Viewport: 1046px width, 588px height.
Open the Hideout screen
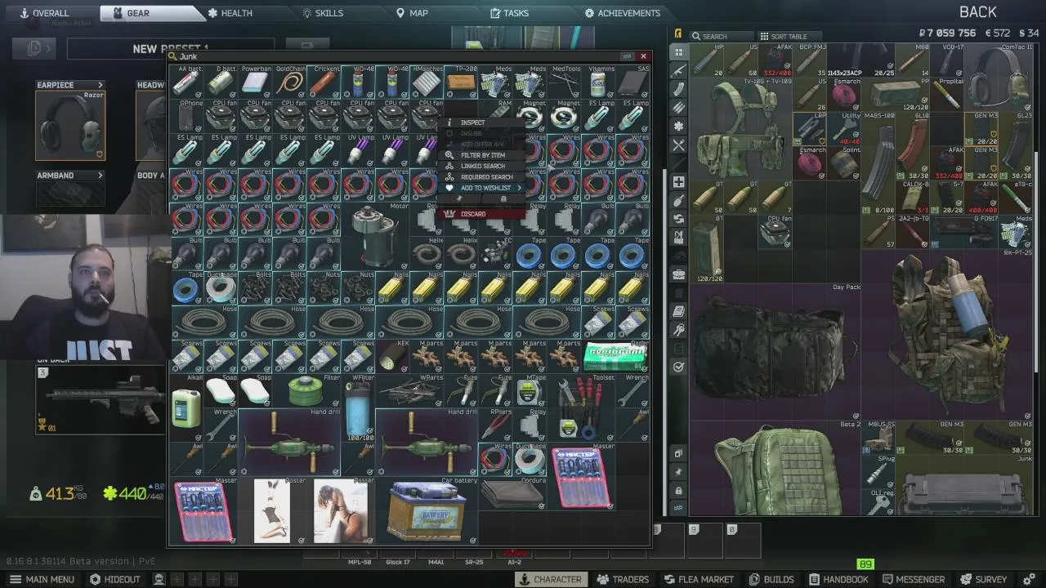pyautogui.click(x=115, y=579)
